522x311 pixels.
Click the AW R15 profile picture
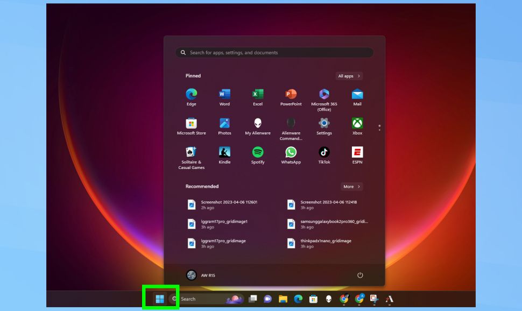tap(191, 275)
